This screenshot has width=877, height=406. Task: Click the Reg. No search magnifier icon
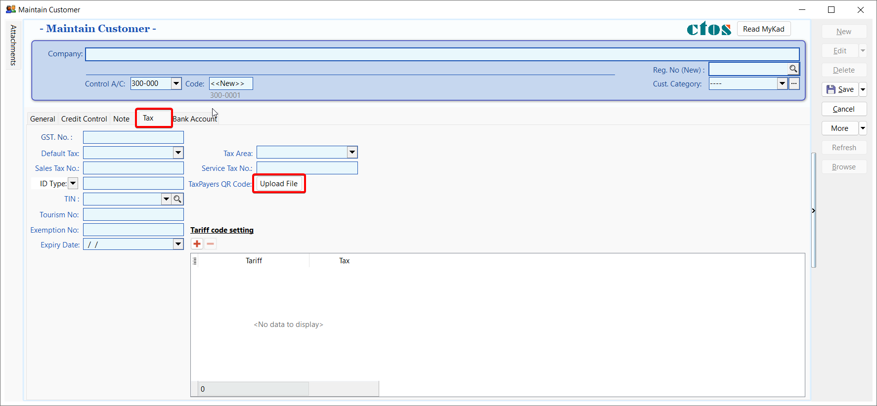point(793,69)
